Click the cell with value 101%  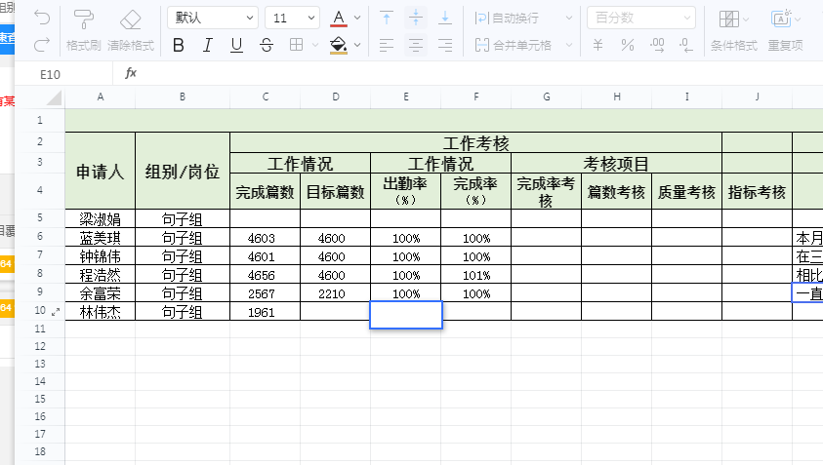(x=476, y=275)
